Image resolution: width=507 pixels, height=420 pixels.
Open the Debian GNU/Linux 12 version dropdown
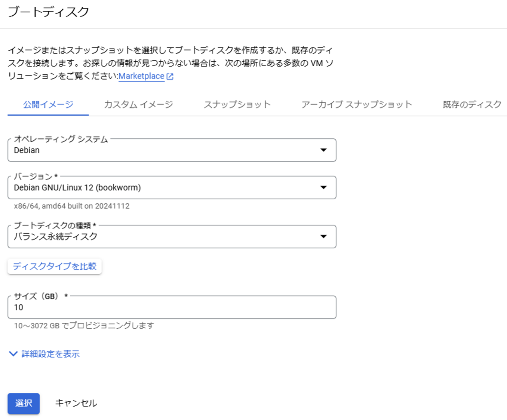click(x=172, y=187)
